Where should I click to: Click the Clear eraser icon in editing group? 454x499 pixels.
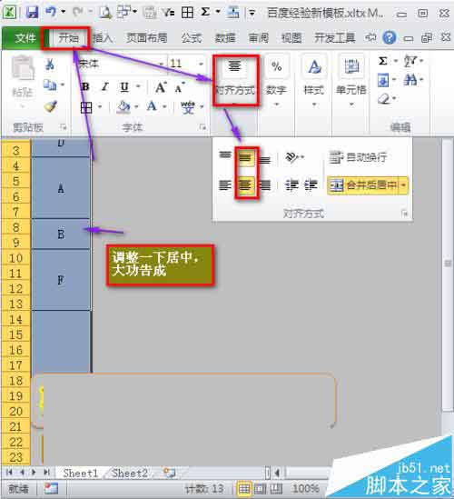pyautogui.click(x=384, y=99)
